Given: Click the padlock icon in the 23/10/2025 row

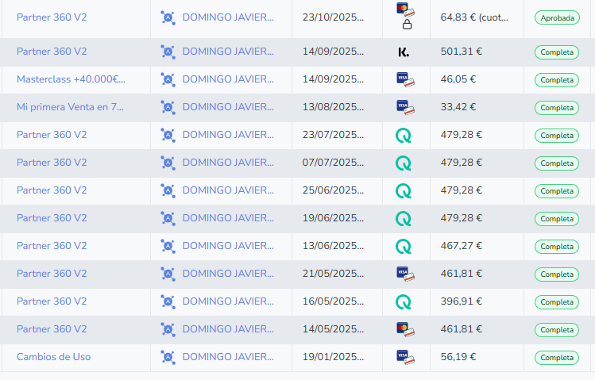Looking at the screenshot, I should (x=407, y=25).
